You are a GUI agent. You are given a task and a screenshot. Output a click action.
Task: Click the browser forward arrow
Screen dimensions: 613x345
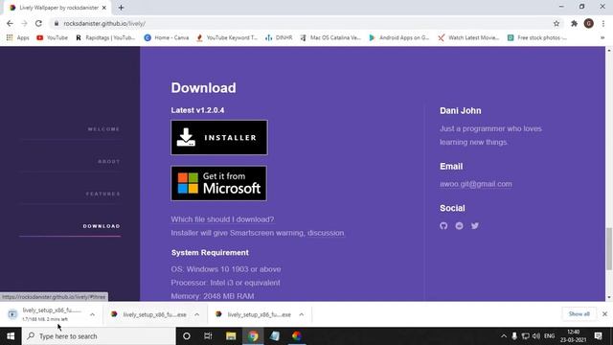24,23
